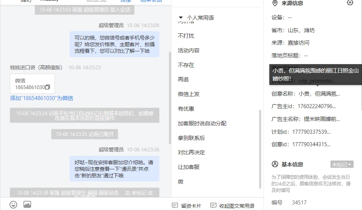Click the 来源信息 section heading
Screen dimensions: 362x210
click(292, 3)
